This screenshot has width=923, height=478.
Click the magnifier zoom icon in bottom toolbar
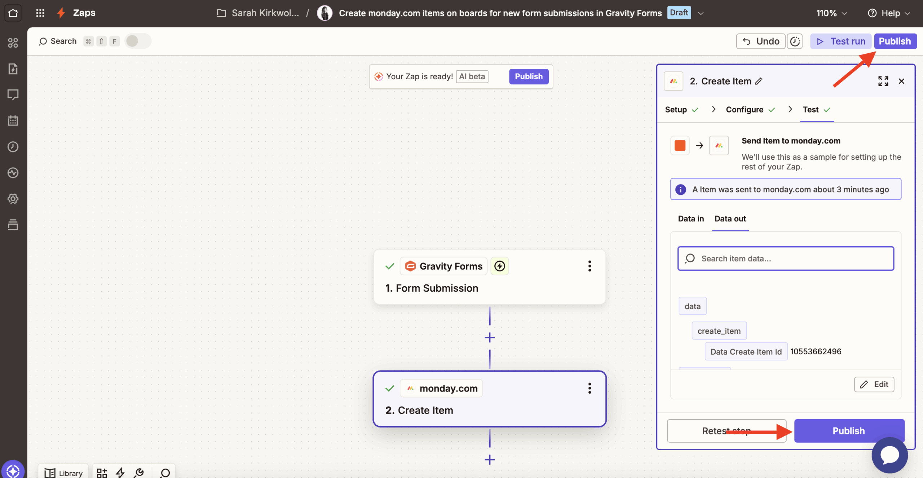click(164, 473)
